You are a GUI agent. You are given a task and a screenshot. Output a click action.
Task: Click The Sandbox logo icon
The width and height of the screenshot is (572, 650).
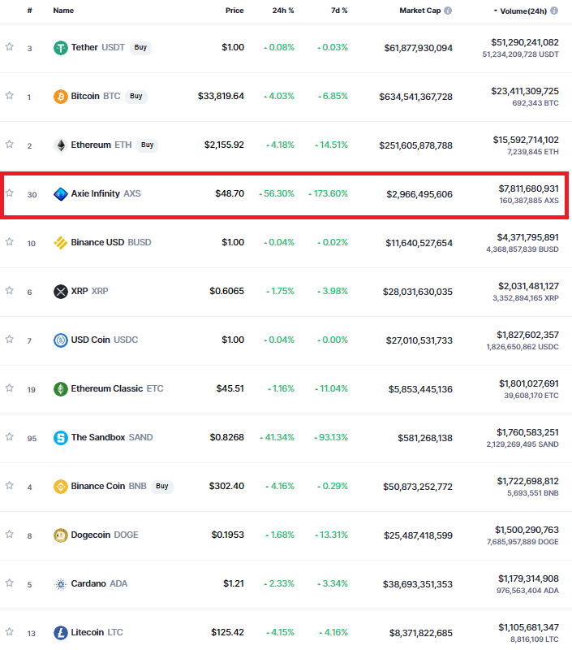60,438
